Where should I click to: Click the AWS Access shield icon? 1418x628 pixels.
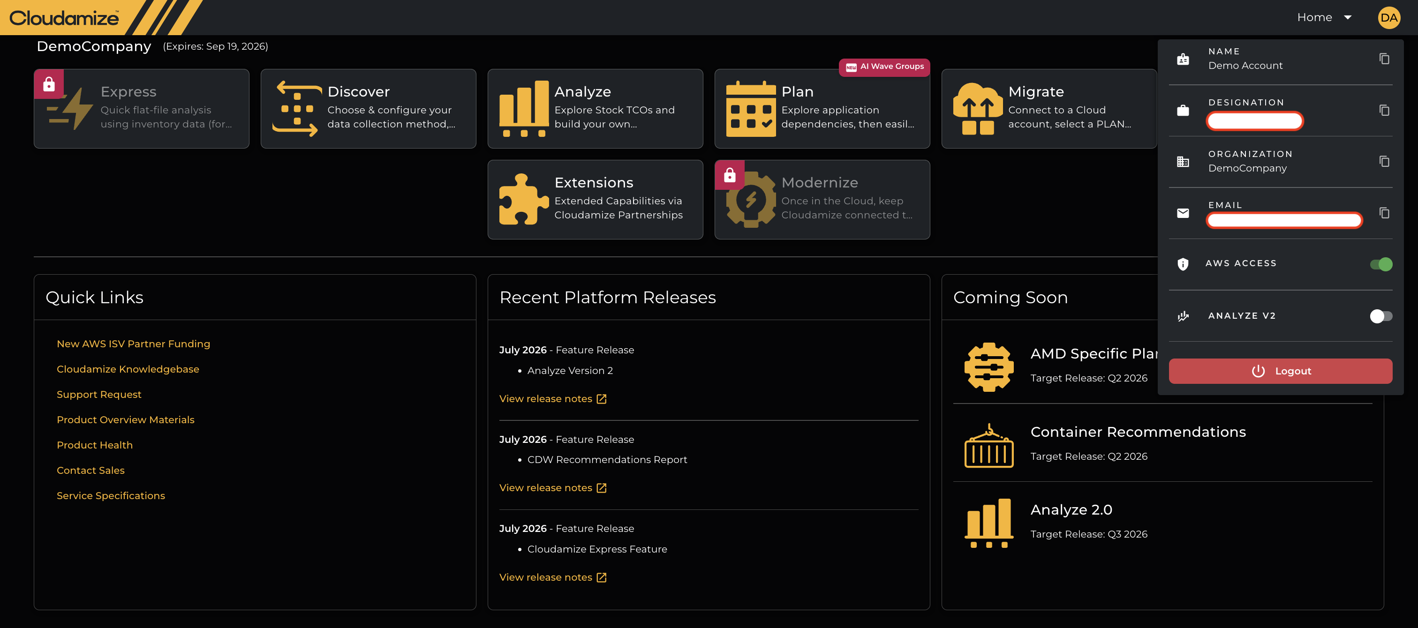pos(1183,264)
